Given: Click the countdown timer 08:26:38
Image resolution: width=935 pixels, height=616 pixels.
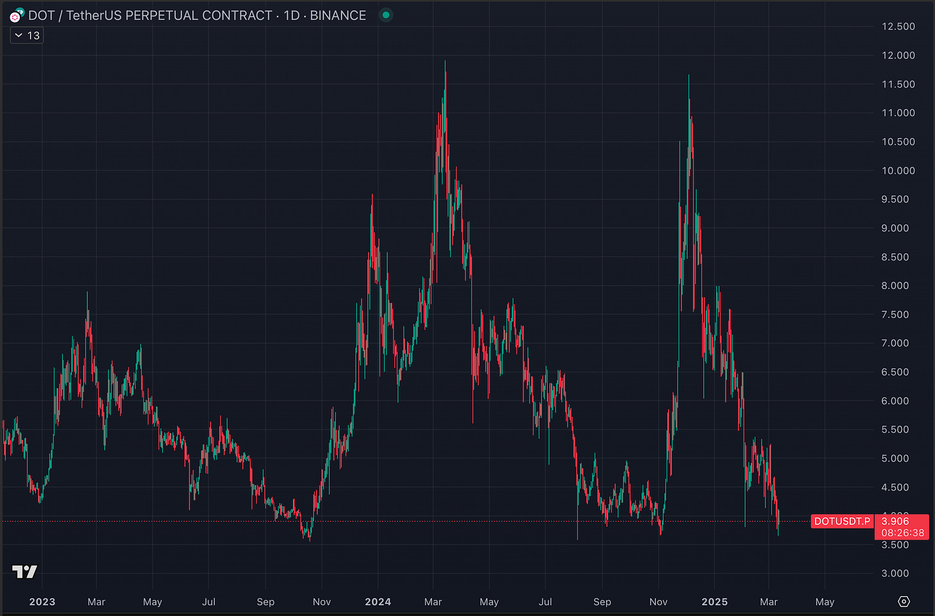Looking at the screenshot, I should (903, 533).
